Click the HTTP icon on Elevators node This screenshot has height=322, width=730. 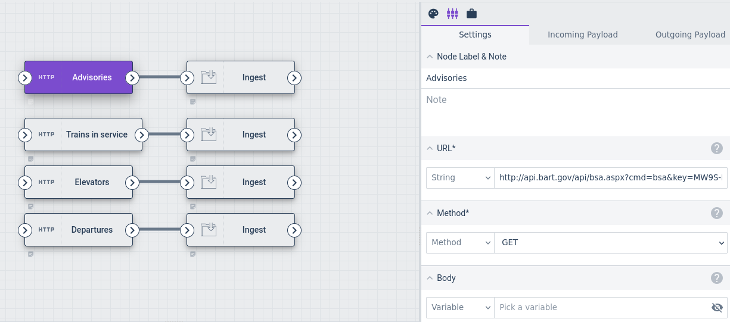46,182
